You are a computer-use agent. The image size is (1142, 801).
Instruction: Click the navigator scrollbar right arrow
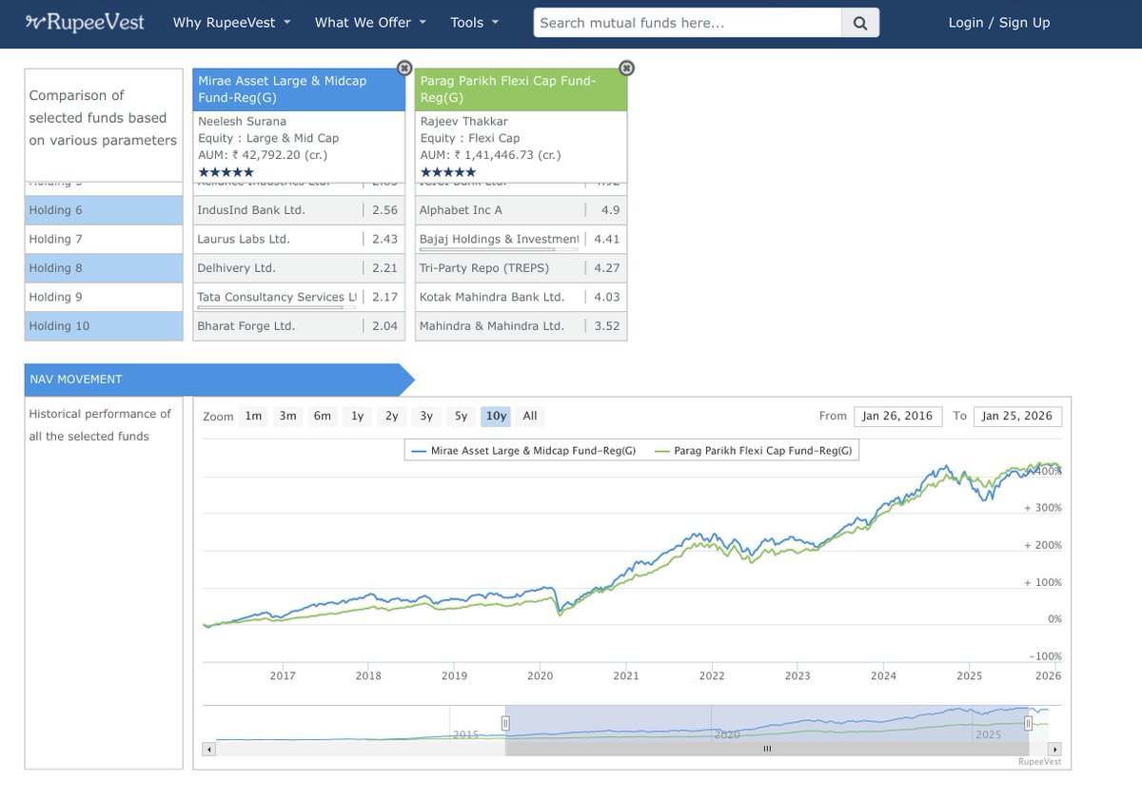1055,749
